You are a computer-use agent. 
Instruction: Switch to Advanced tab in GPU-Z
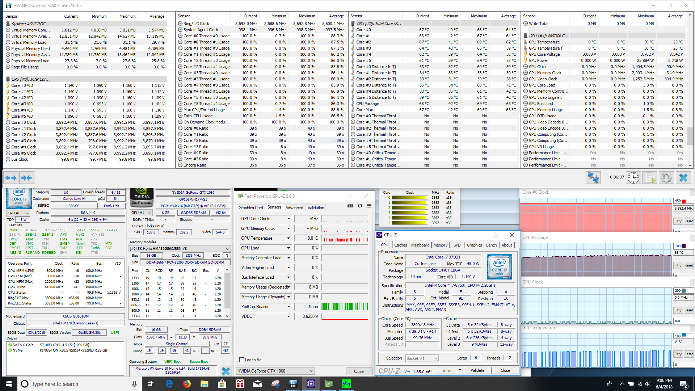tap(294, 208)
